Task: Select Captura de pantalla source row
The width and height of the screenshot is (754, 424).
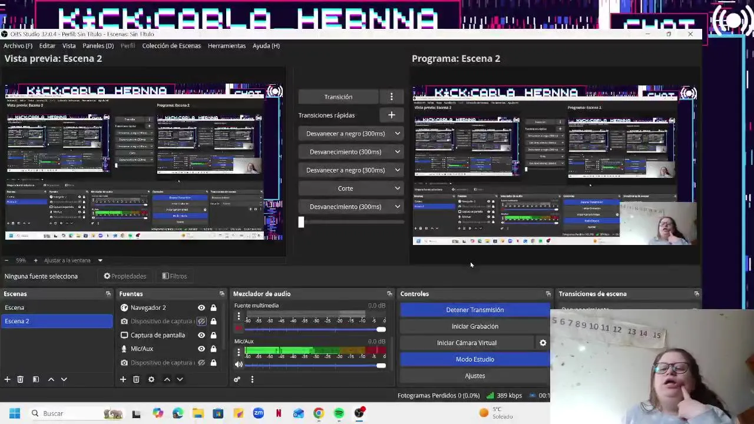Action: tap(157, 335)
